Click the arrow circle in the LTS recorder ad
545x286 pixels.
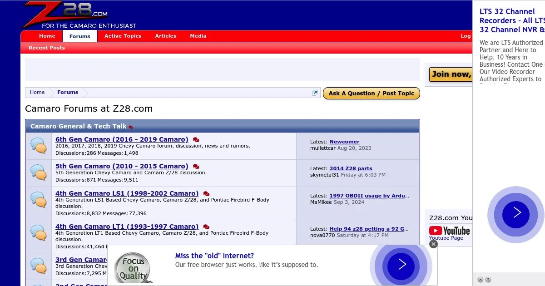(x=516, y=214)
